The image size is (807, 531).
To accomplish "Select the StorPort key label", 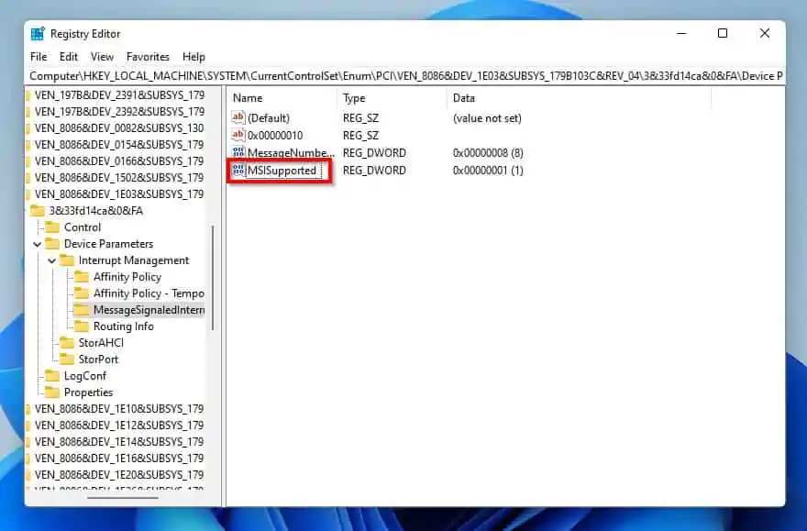I will tap(98, 360).
